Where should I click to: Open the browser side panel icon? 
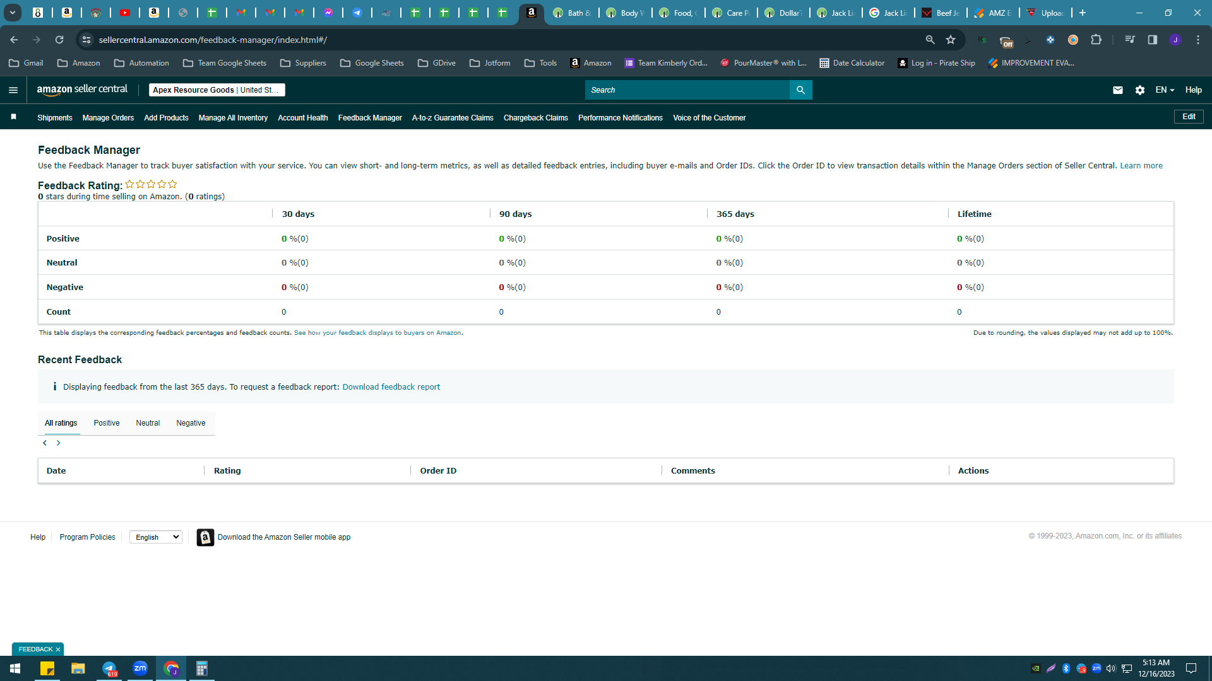click(1153, 40)
